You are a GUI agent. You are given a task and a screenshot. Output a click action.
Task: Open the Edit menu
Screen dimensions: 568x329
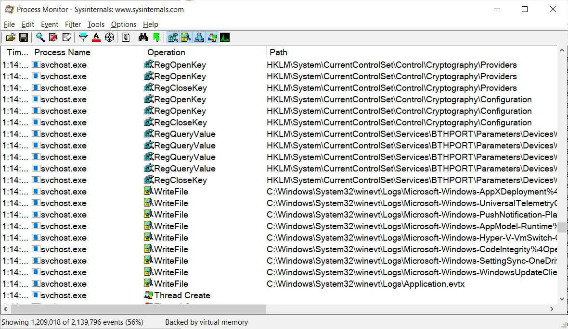28,24
